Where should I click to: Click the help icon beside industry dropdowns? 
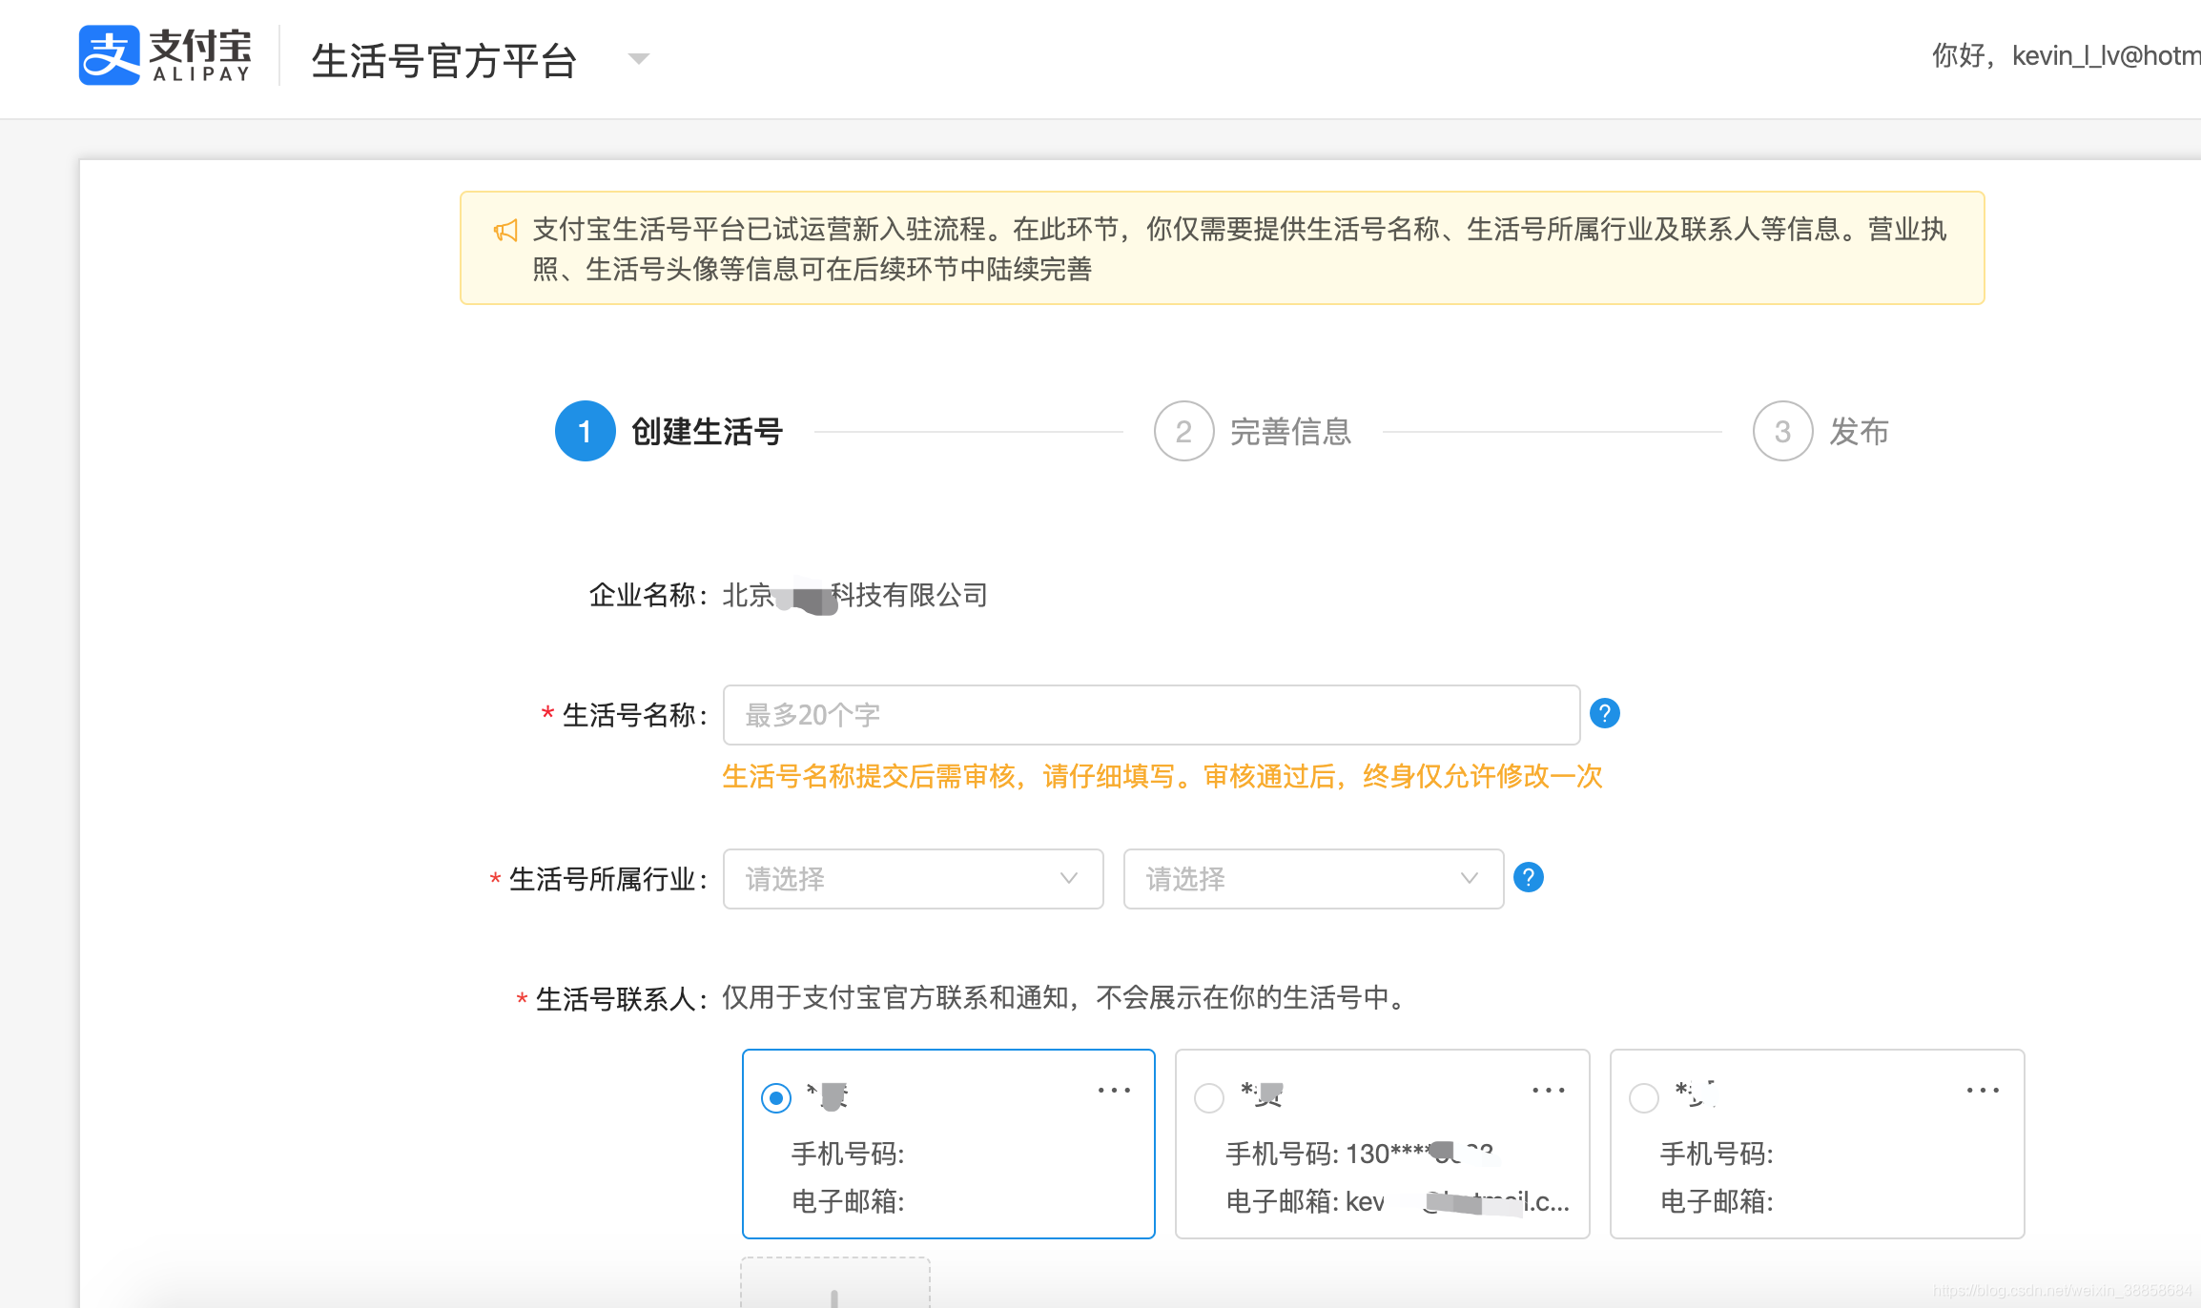pyautogui.click(x=1528, y=877)
